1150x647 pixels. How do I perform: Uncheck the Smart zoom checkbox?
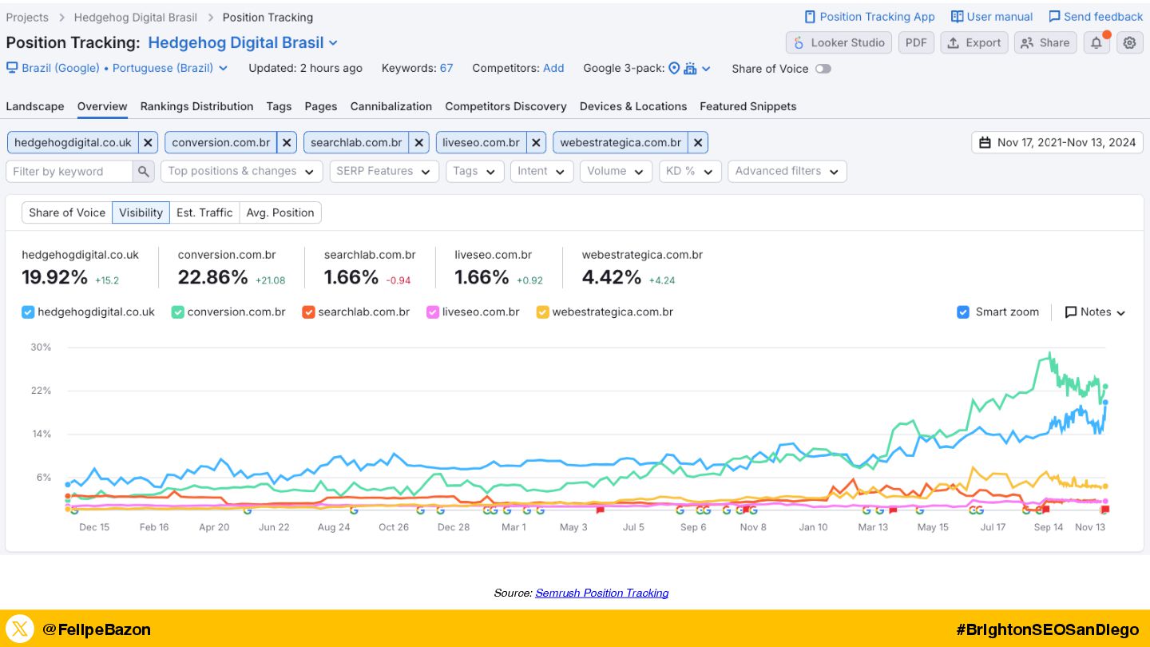[963, 312]
